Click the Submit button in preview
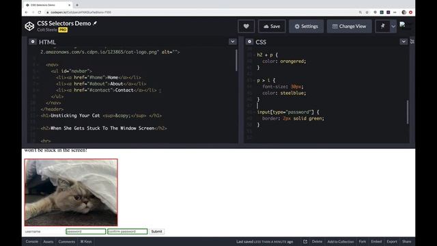This screenshot has height=246, width=437. click(x=156, y=232)
